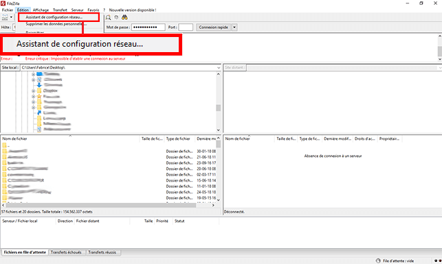Click the FileZilla logo in title bar
Image resolution: width=442 pixels, height=264 pixels.
[x=3, y=3]
